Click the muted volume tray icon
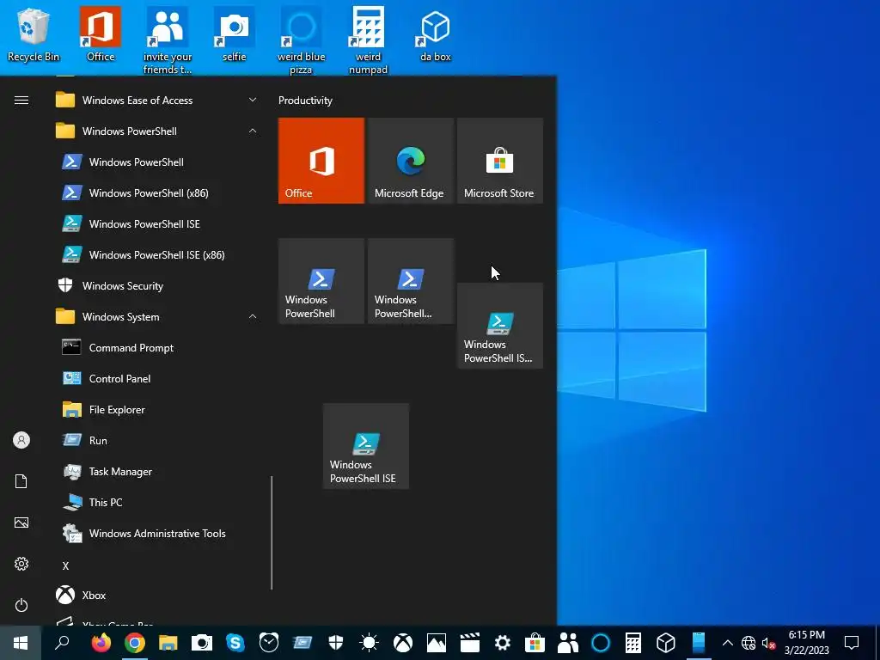The height and width of the screenshot is (660, 880). [x=768, y=643]
